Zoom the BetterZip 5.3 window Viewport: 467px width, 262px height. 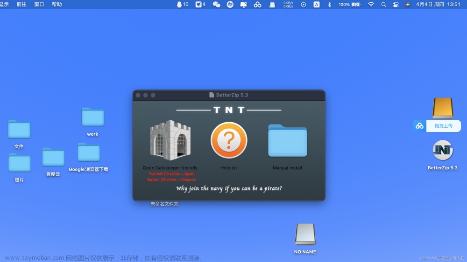click(x=153, y=95)
